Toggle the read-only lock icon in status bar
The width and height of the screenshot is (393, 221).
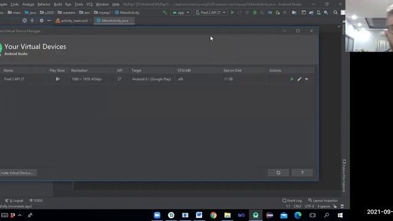coord(335,206)
